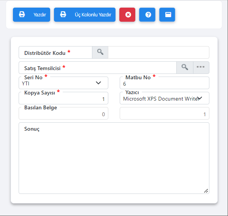
Task: Click the blue window panel icon
Action: click(x=167, y=14)
